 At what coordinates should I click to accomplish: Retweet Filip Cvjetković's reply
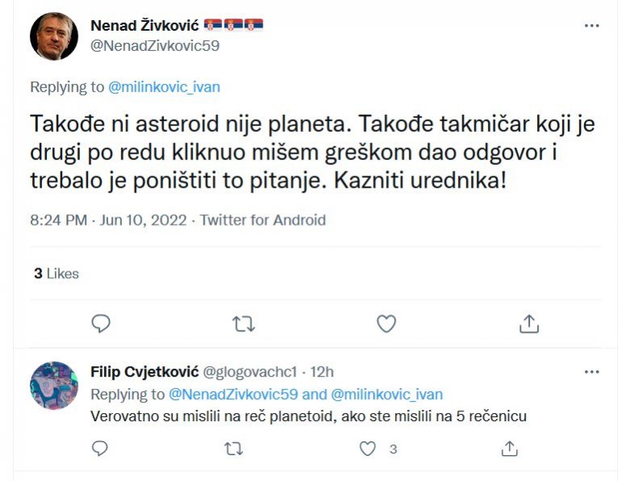233,448
